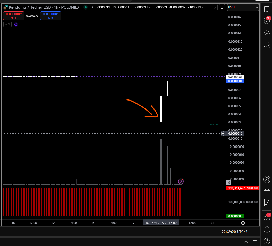The width and height of the screenshot is (272, 246).
Task: Click the Weak Low label on chart
Action: pyautogui.click(x=214, y=125)
